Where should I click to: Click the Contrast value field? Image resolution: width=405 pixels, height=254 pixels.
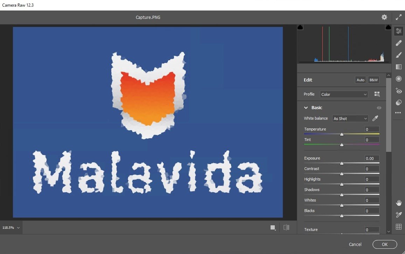coord(372,169)
